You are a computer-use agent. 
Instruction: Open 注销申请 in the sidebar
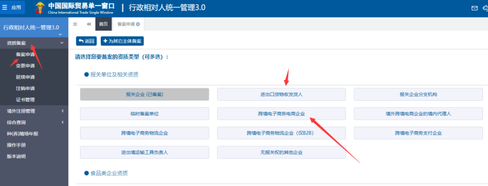(25, 88)
